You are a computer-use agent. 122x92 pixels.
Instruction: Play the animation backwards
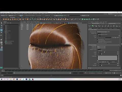point(115,71)
